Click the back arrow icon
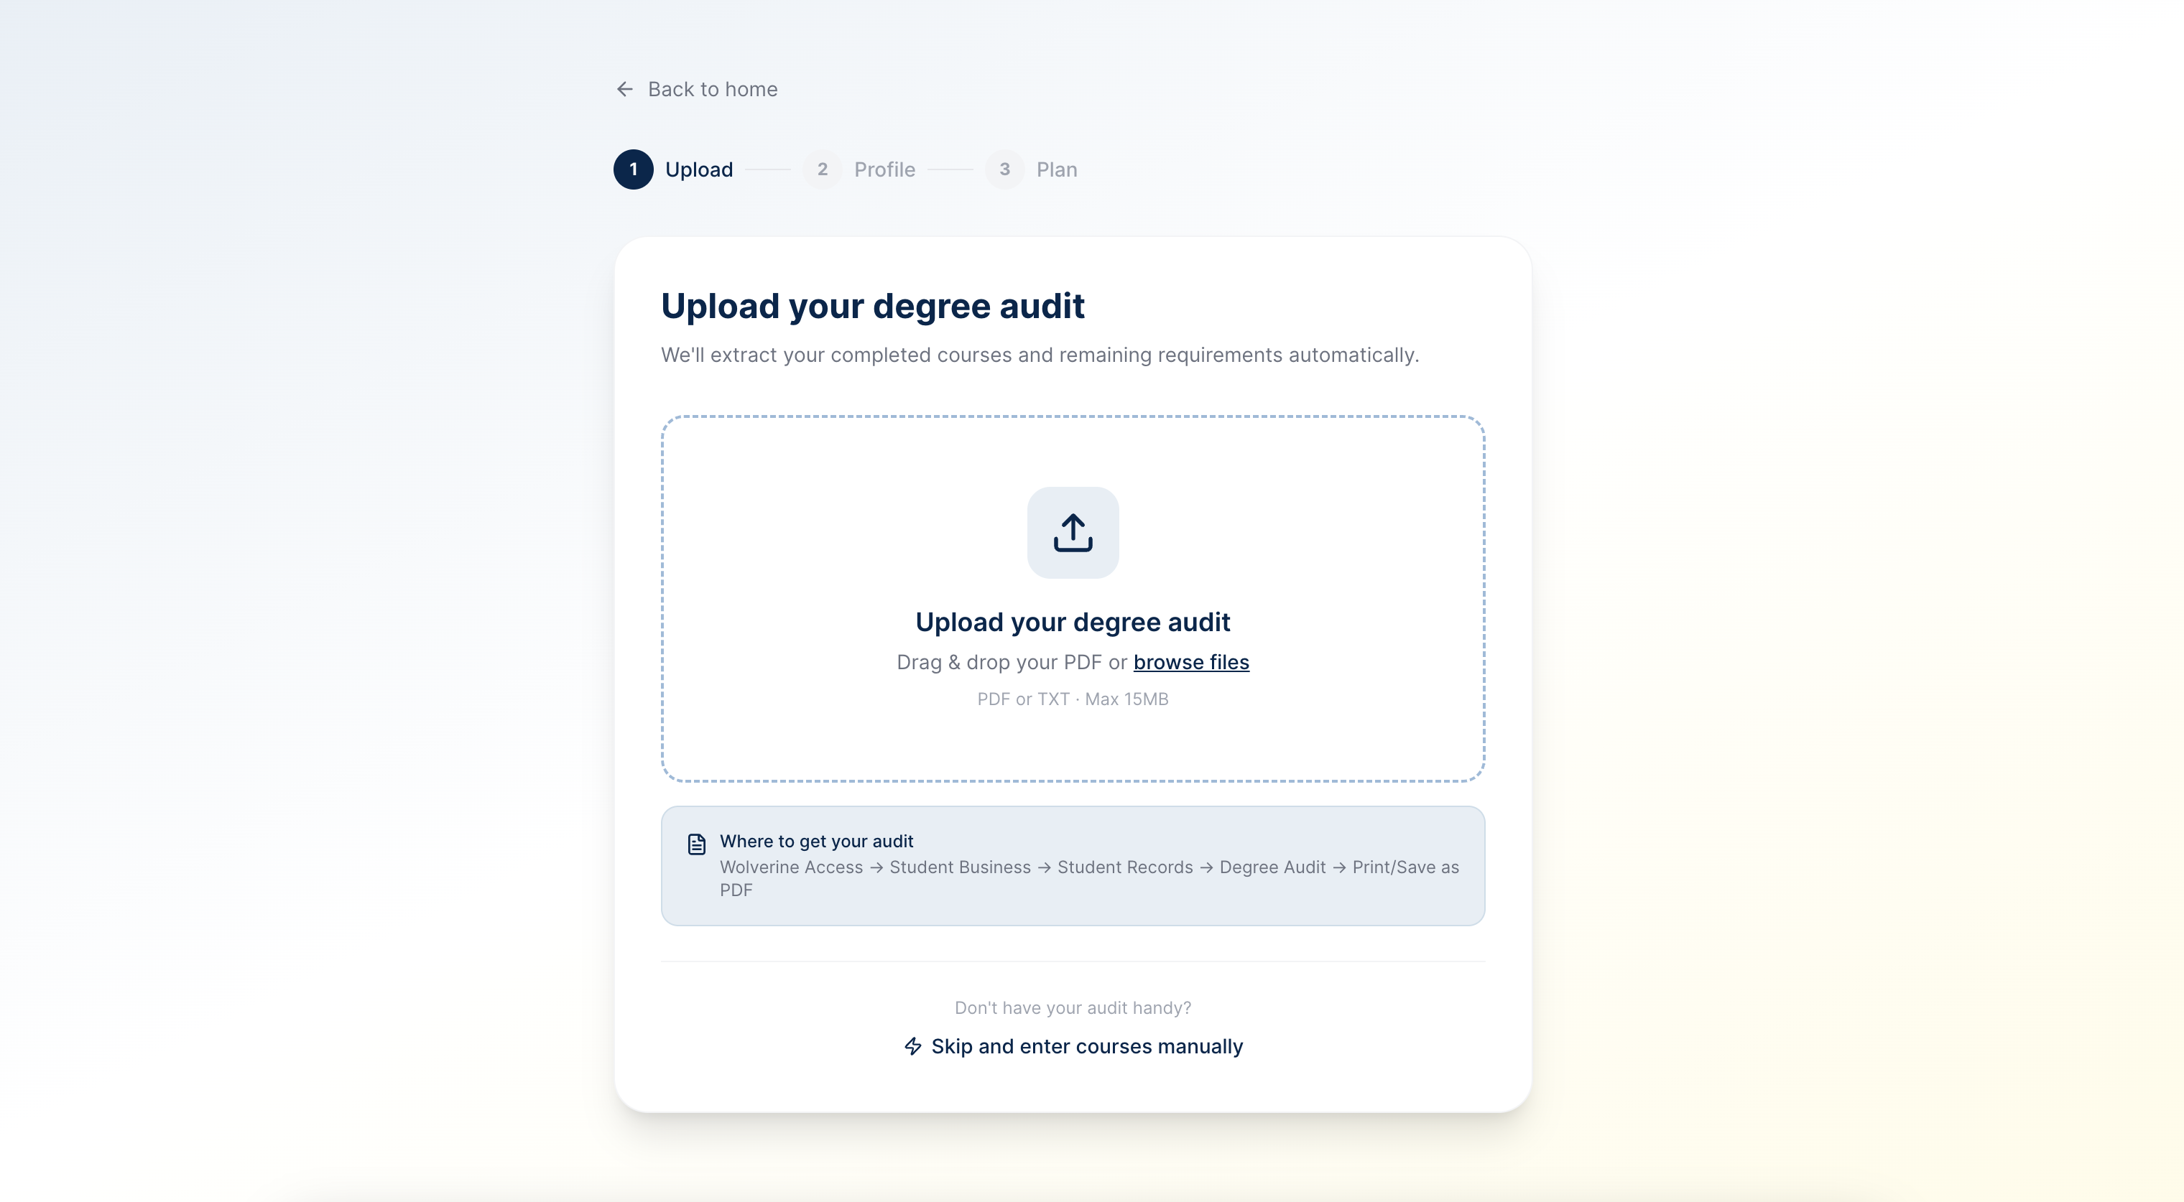 point(625,89)
